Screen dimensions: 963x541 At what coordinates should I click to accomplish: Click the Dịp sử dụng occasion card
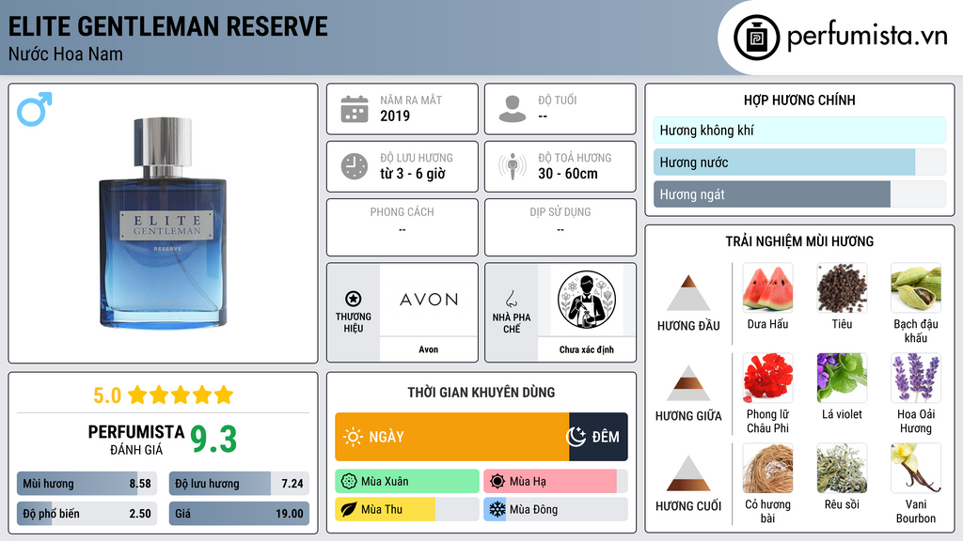pos(560,227)
